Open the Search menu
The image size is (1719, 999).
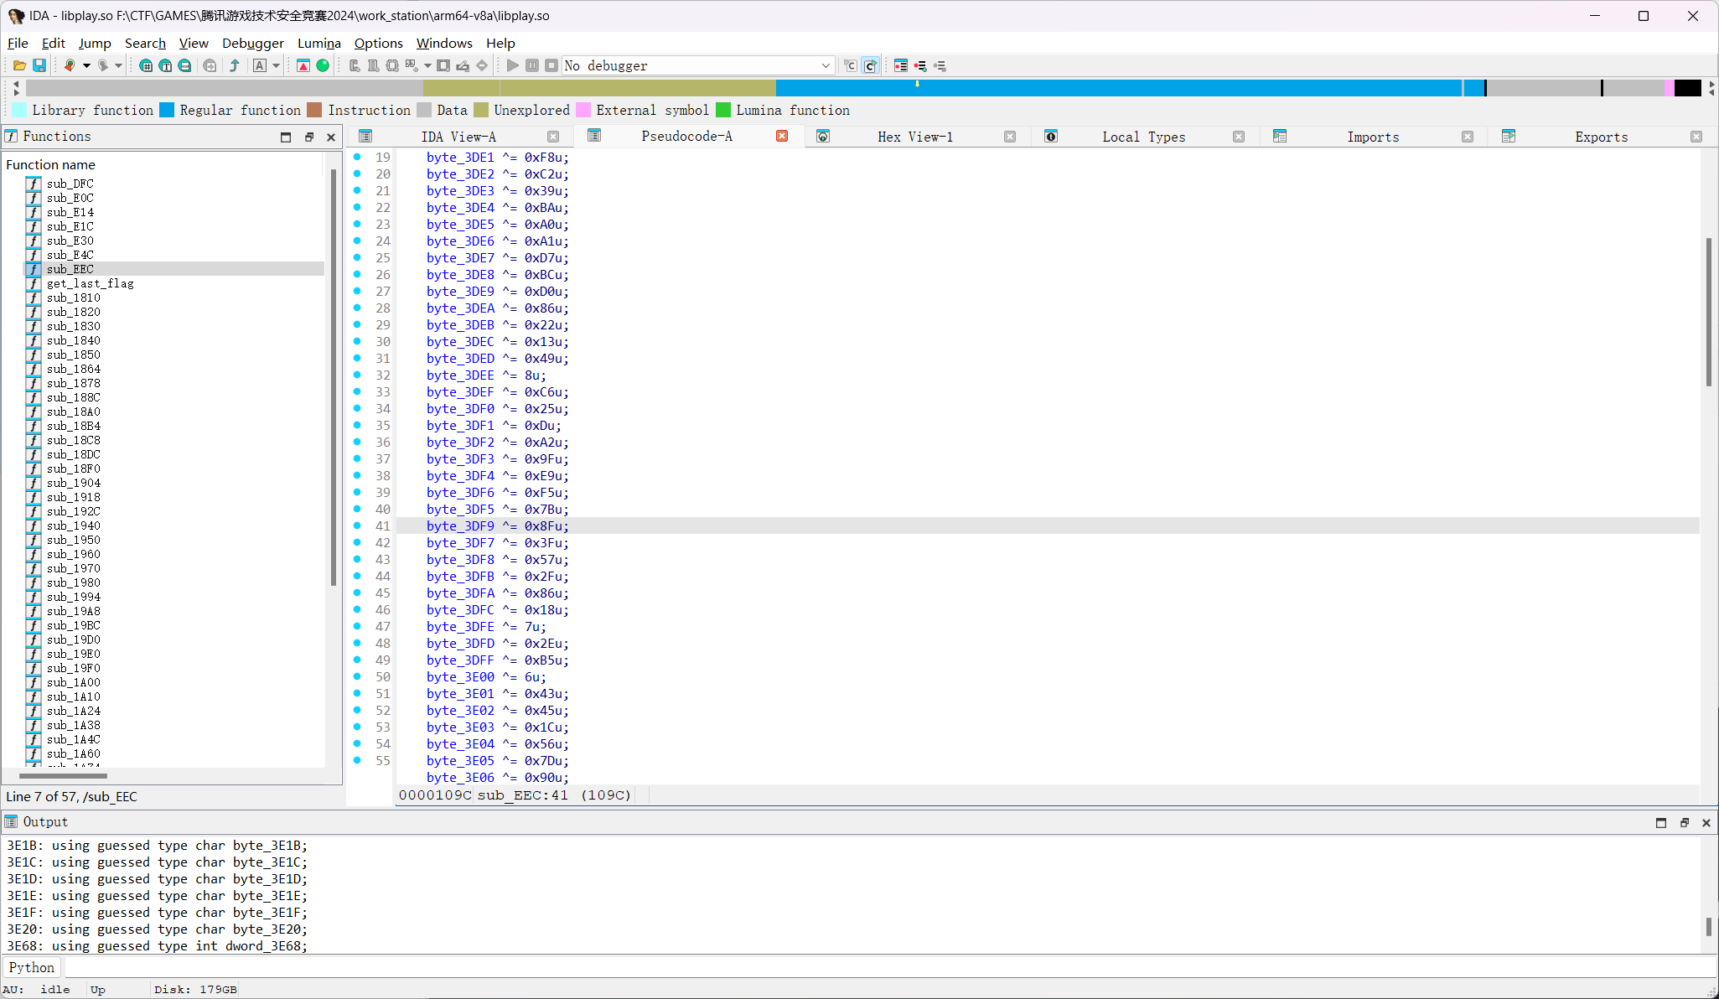tap(145, 43)
